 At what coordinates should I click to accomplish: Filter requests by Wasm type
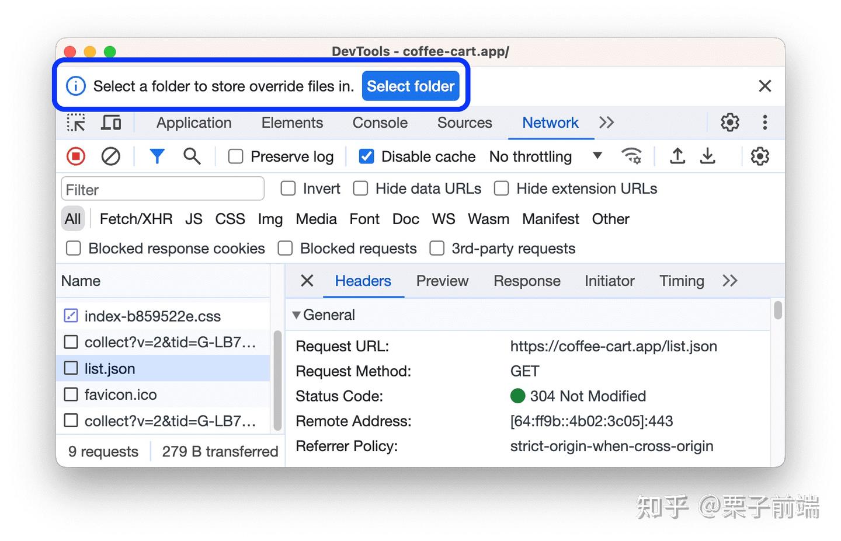[488, 219]
